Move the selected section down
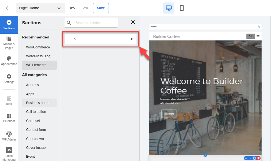The image size is (271, 161). (x=250, y=158)
